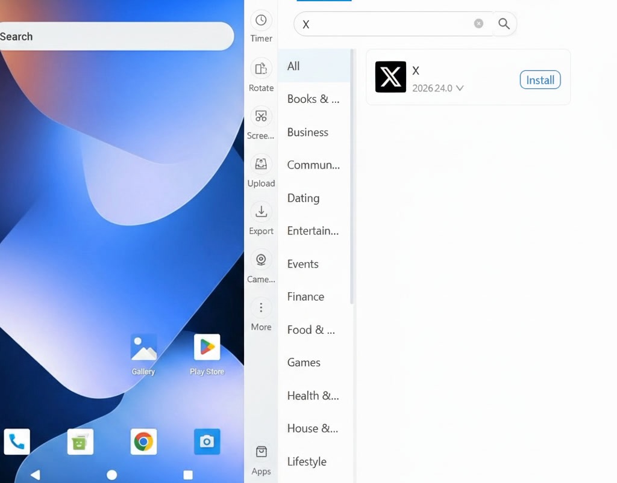The width and height of the screenshot is (617, 483).
Task: Open the Apps store panel
Action: [261, 461]
